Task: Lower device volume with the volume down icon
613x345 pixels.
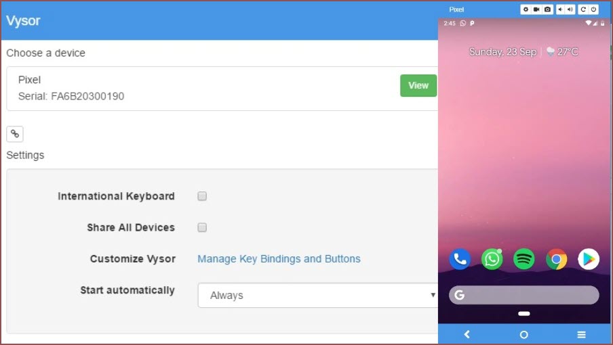Action: (x=561, y=9)
